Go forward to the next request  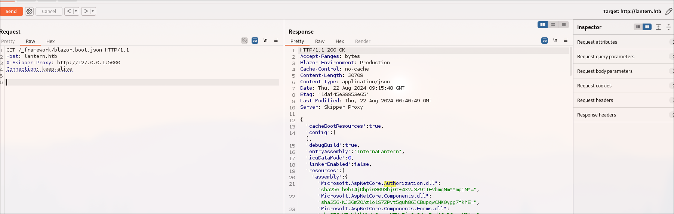pos(86,12)
